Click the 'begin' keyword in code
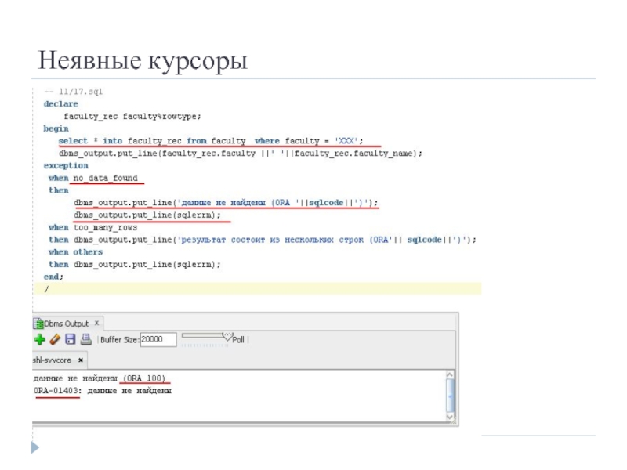This screenshot has width=627, height=470. click(x=56, y=128)
